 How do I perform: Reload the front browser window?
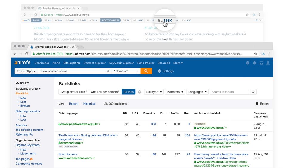27,54
